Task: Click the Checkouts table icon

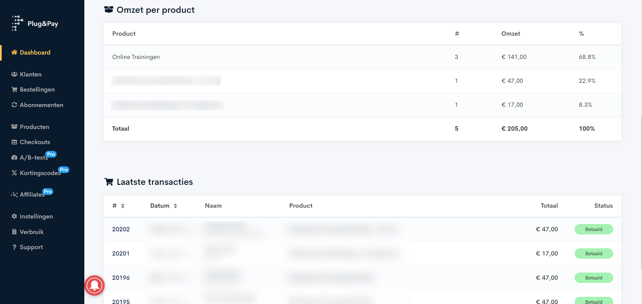Action: click(14, 142)
